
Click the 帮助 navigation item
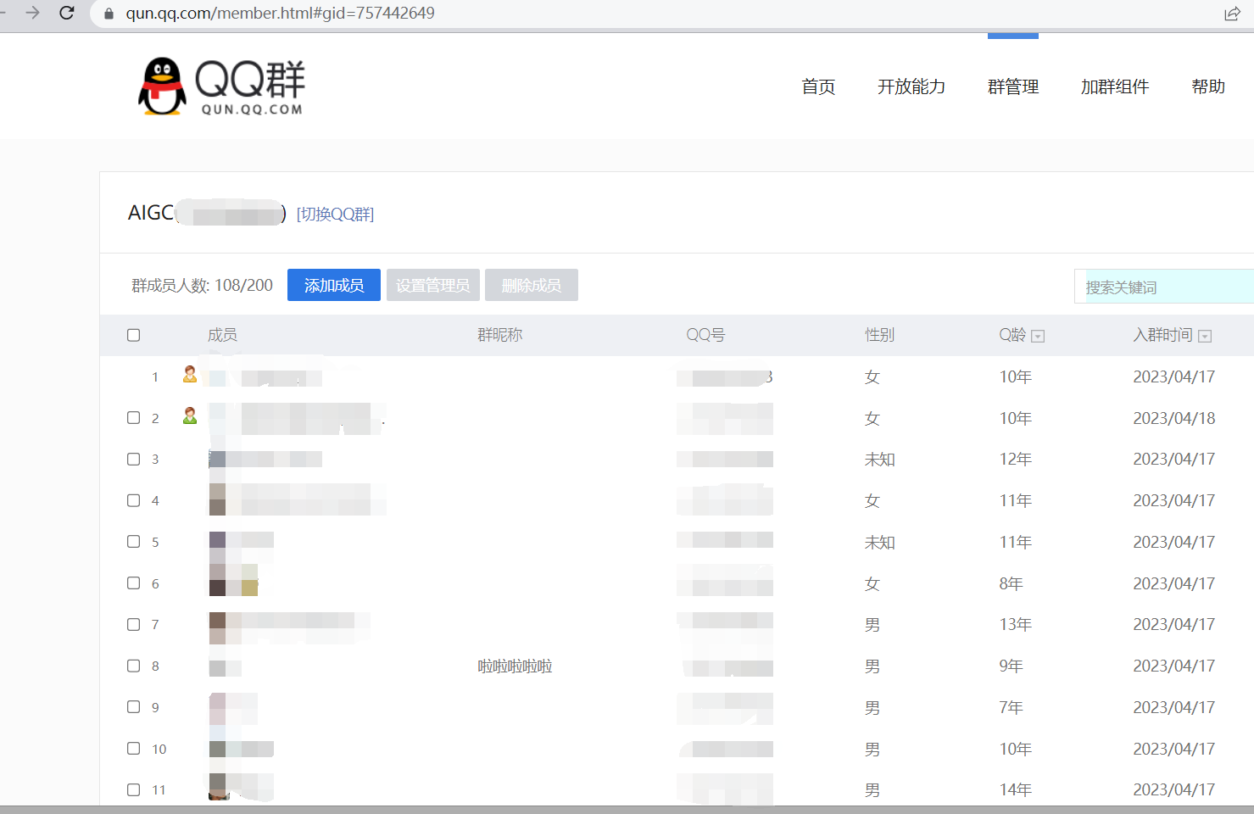[x=1207, y=86]
